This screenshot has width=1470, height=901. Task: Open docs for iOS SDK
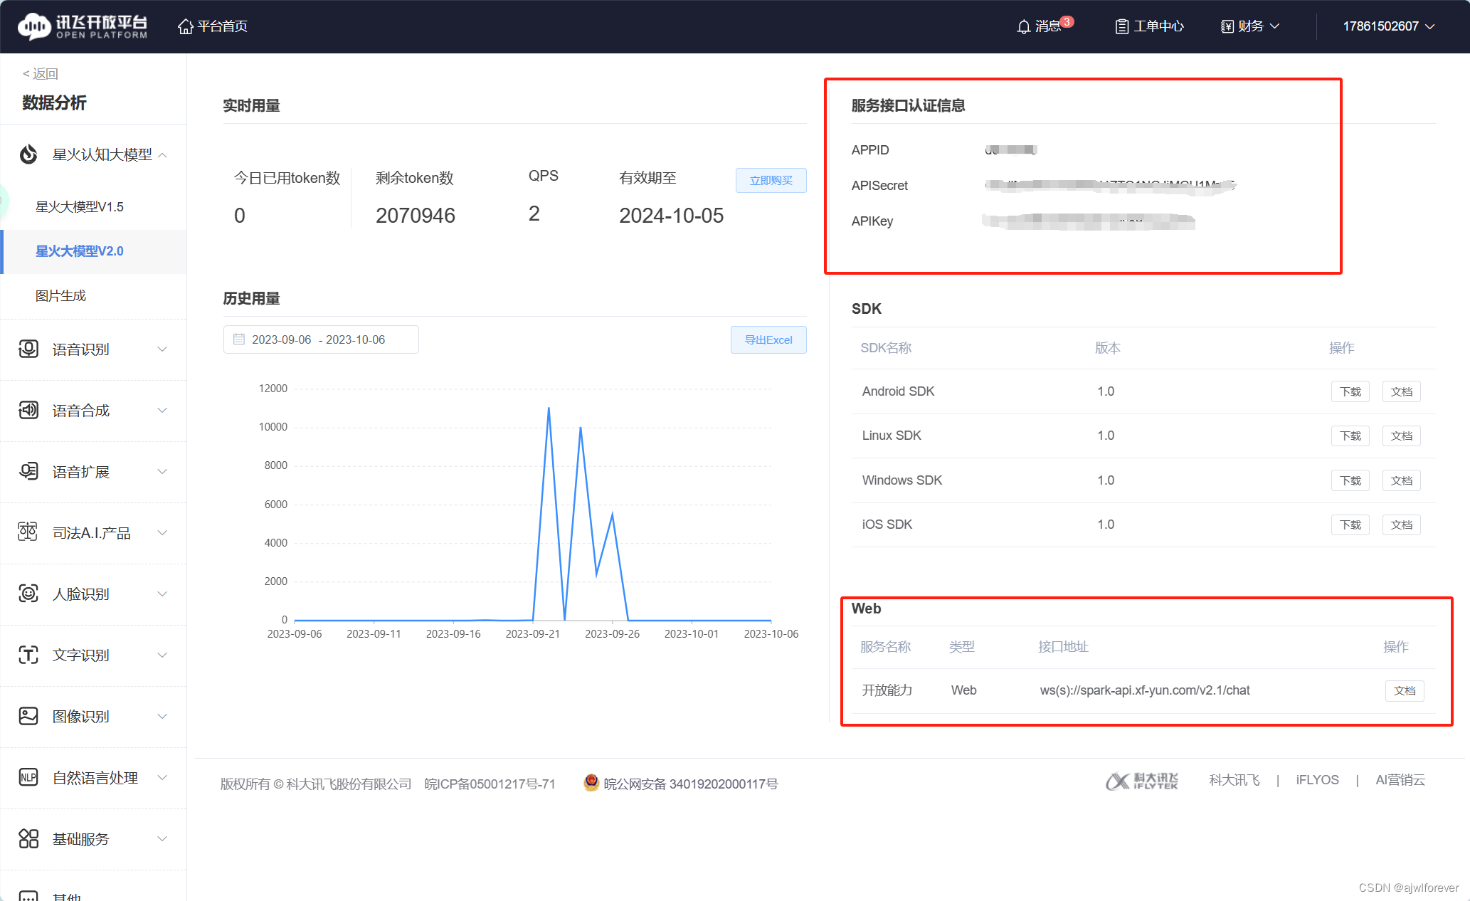pos(1402,525)
